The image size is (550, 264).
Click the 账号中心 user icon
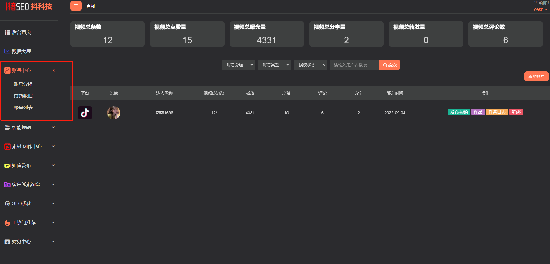[x=7, y=71]
